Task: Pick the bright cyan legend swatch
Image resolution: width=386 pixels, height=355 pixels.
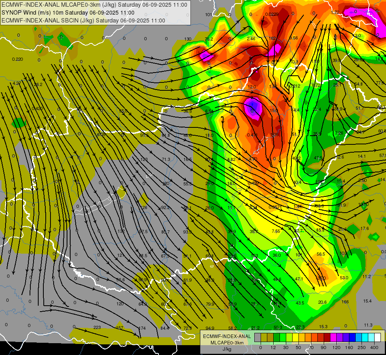Action: pyautogui.click(x=365, y=337)
